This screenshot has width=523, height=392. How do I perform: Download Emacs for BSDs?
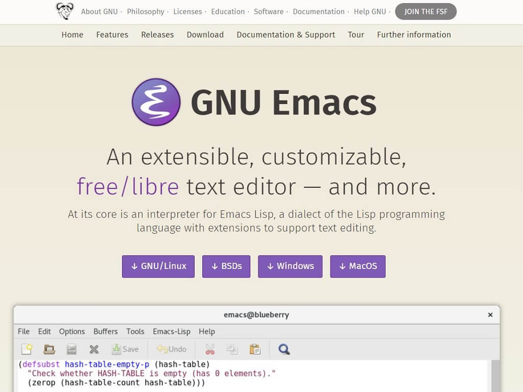tap(226, 266)
